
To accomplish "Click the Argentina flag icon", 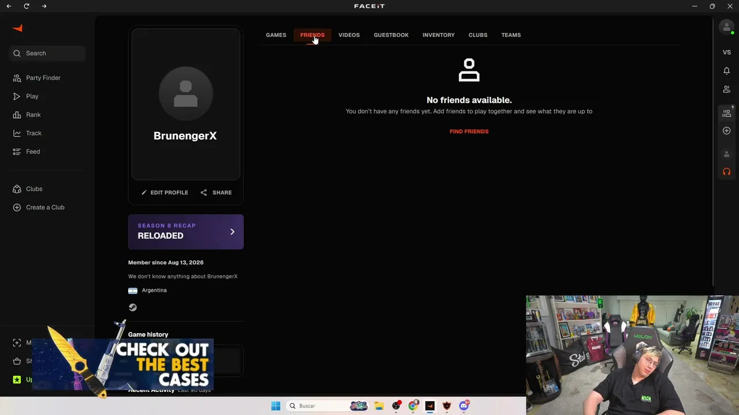I will click(x=133, y=290).
